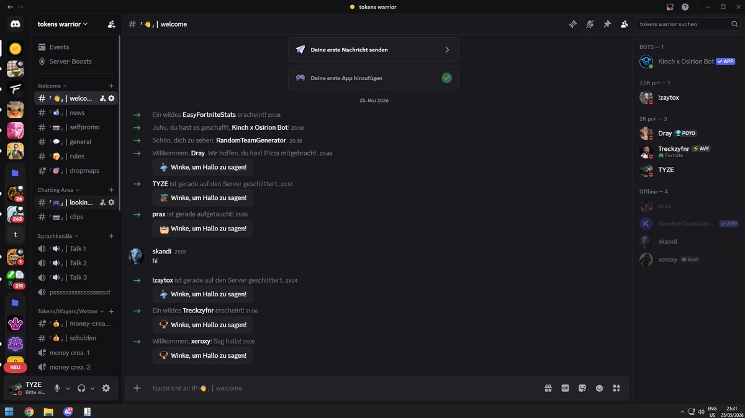Open headphones output options chevron
Screen dimensions: 745x418
pos(93,388)
